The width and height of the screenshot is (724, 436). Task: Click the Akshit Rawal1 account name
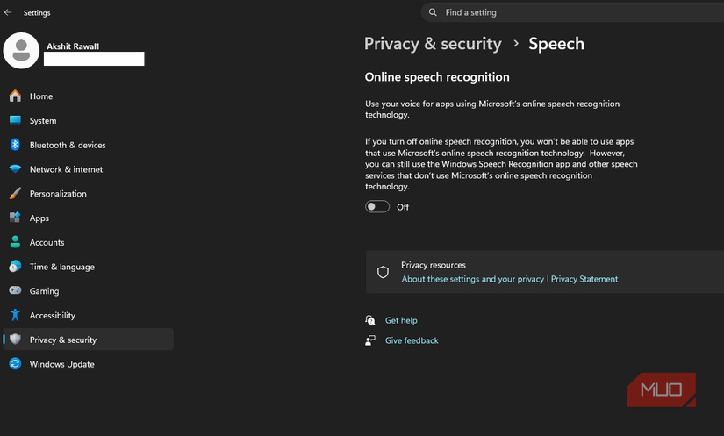coord(73,46)
